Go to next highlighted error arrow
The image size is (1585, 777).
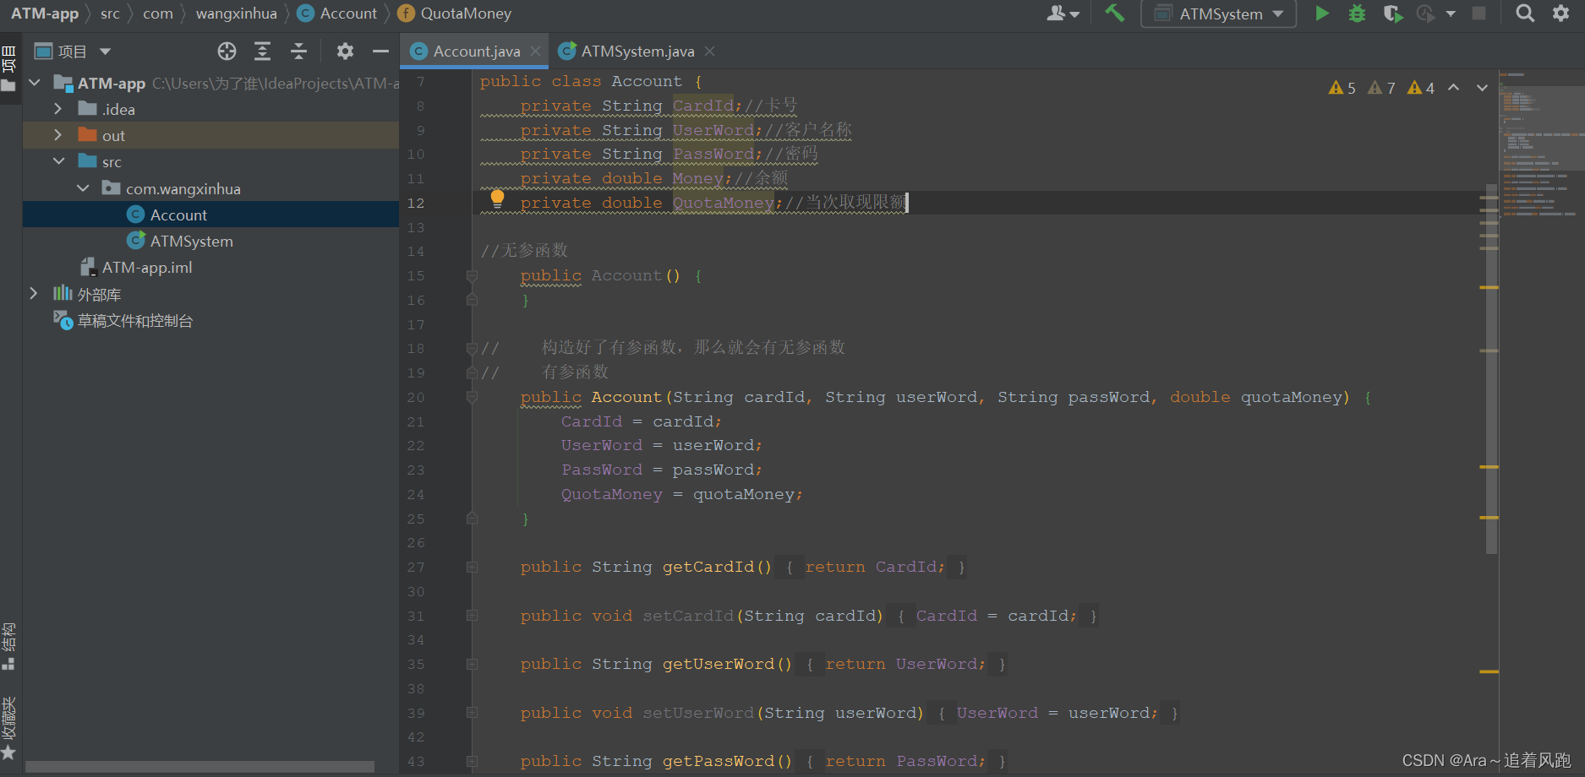(1482, 88)
